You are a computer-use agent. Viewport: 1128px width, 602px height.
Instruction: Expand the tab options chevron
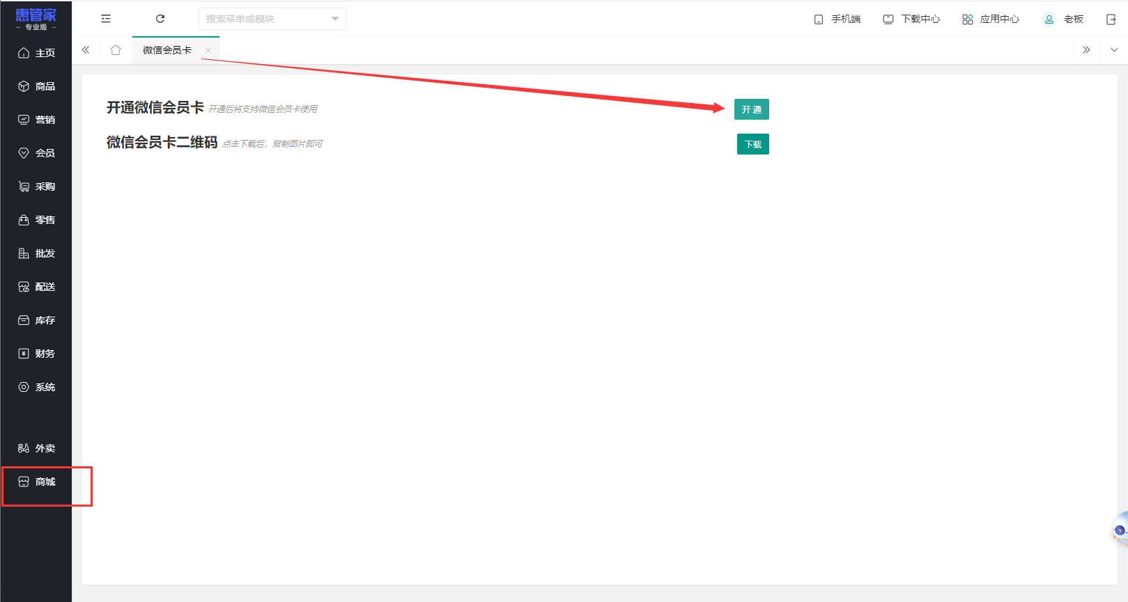pos(1114,50)
